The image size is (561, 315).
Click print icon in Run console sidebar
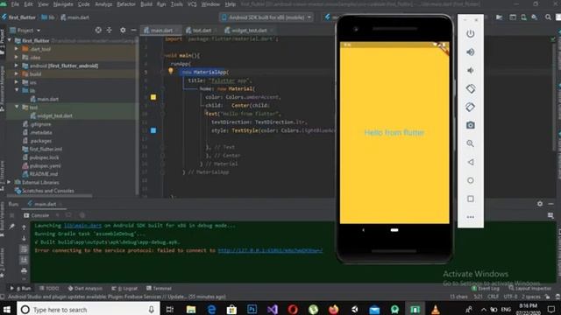pos(24,270)
